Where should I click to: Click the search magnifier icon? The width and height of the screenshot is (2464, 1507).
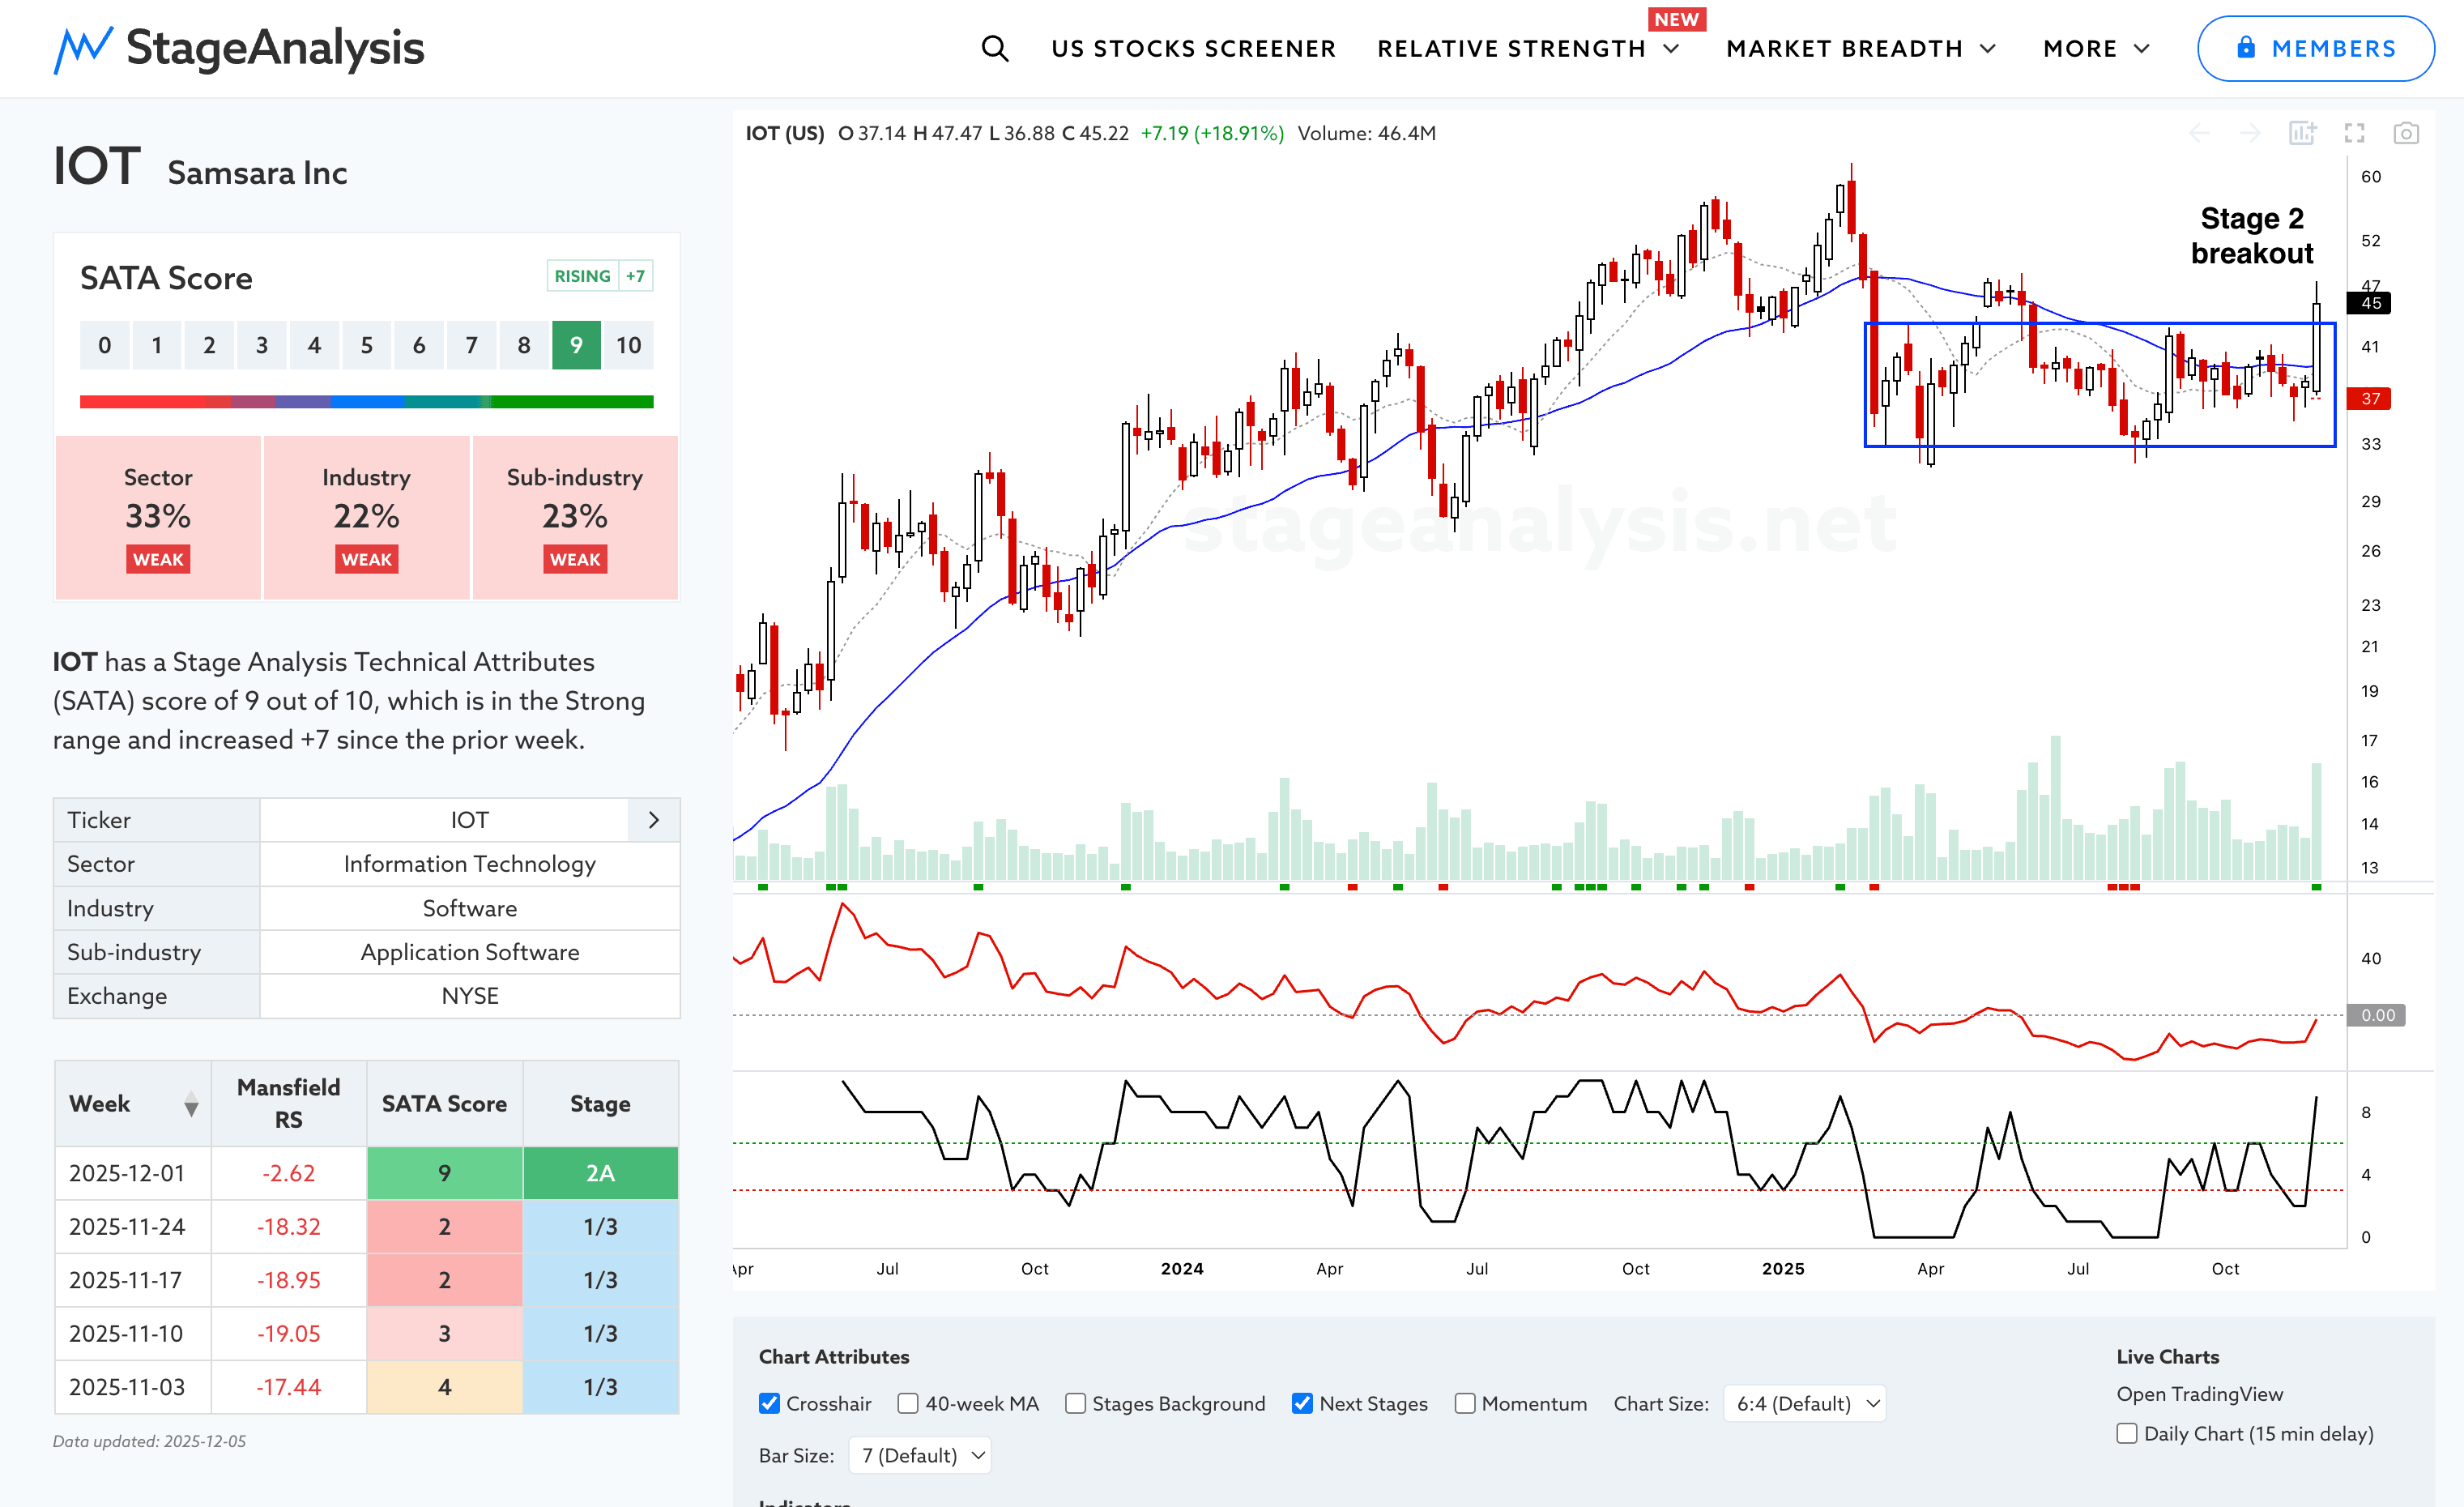point(994,48)
